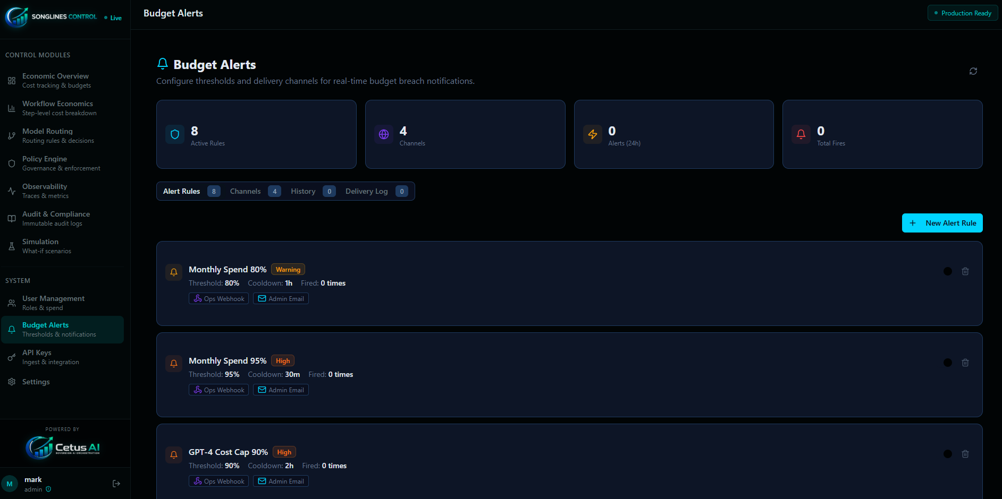Click the globe icon on Channels card
This screenshot has height=499, width=1002.
pyautogui.click(x=384, y=134)
